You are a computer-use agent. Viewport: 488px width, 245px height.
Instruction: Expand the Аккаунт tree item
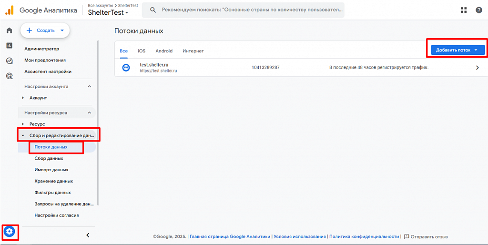(23, 98)
